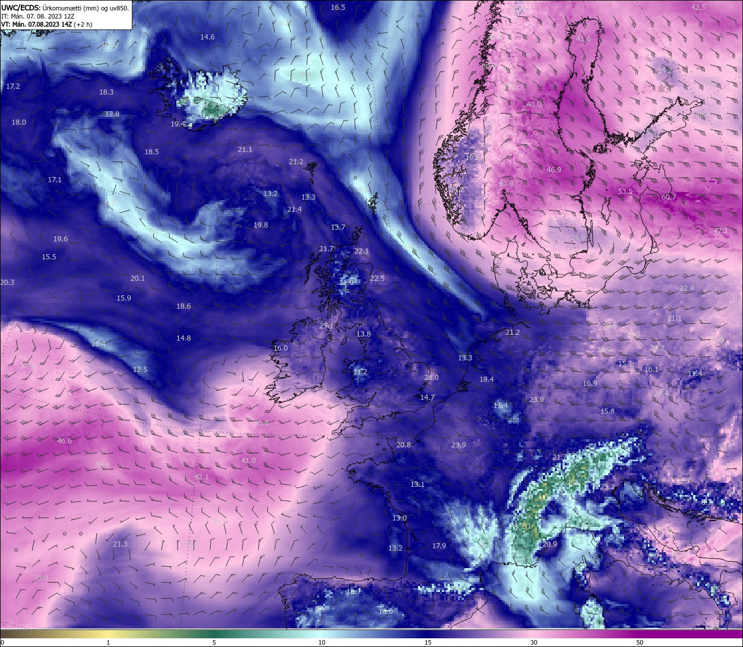743x647 pixels.
Task: Click the map value 46.6
Action: click(64, 441)
